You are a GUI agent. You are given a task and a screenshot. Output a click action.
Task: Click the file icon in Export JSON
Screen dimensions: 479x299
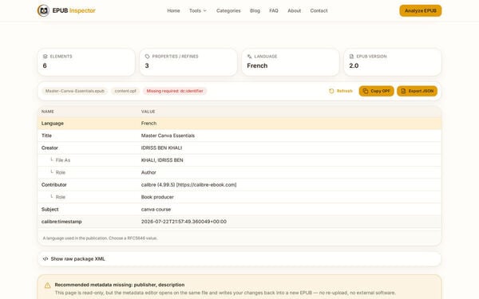tap(403, 91)
